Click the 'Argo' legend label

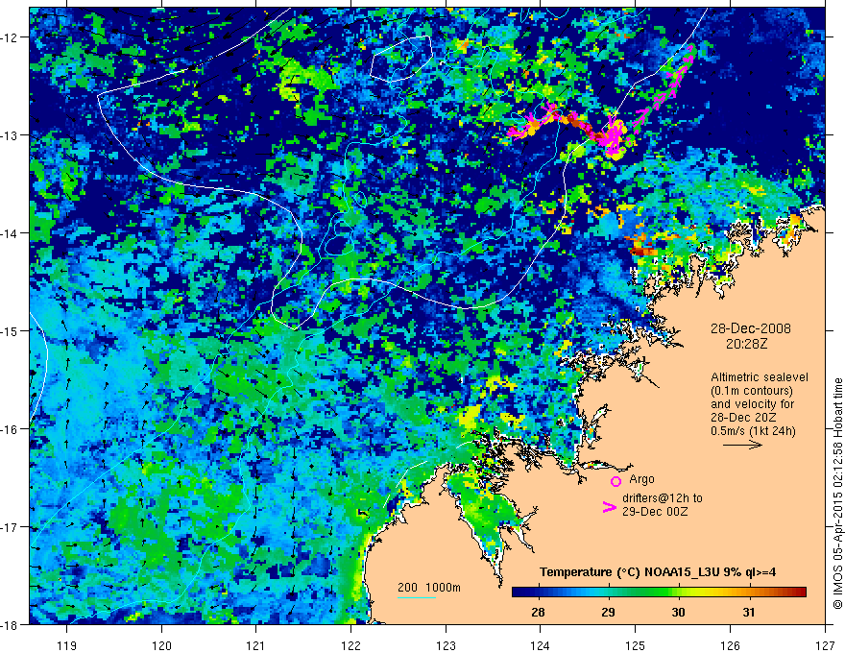(641, 479)
